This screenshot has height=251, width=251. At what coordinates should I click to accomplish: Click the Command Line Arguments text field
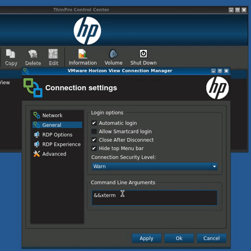[x=155, y=197]
